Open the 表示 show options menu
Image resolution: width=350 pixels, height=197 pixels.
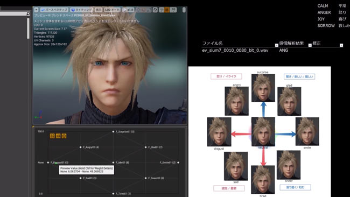(x=98, y=10)
